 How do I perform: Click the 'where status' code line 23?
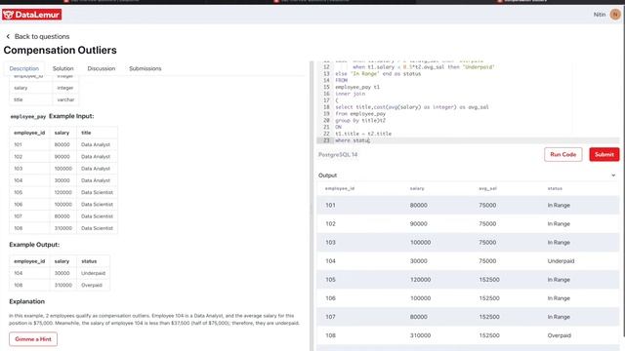click(353, 140)
